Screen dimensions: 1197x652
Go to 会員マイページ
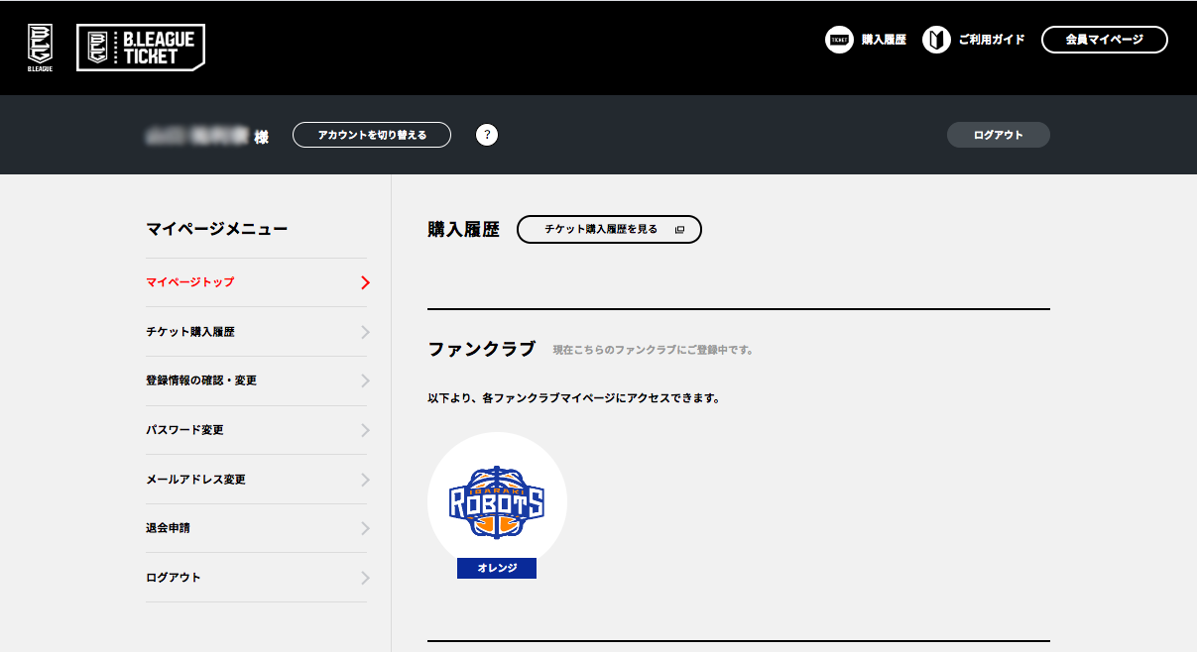pos(1105,40)
